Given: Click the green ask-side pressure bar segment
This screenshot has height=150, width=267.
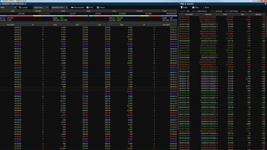Looking at the screenshot, I should tap(117, 16).
